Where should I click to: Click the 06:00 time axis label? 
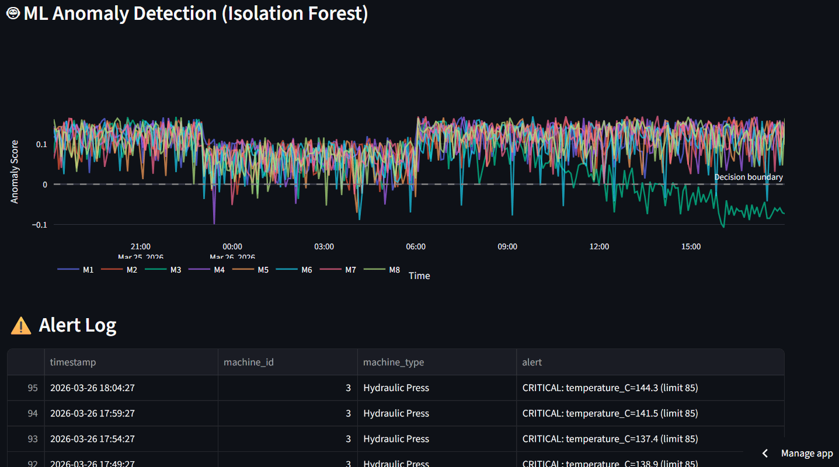[x=416, y=246]
